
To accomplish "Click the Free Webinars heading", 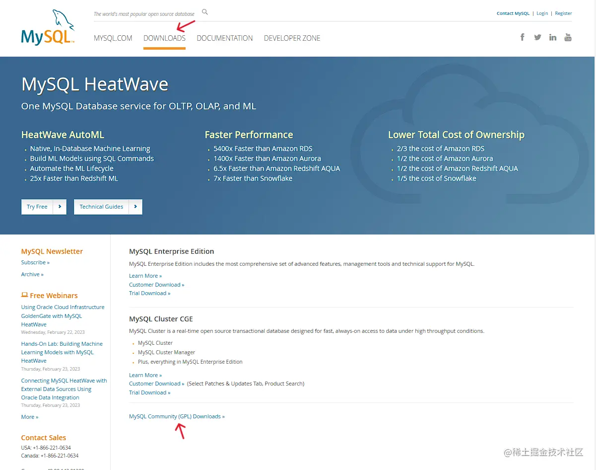I will [54, 296].
